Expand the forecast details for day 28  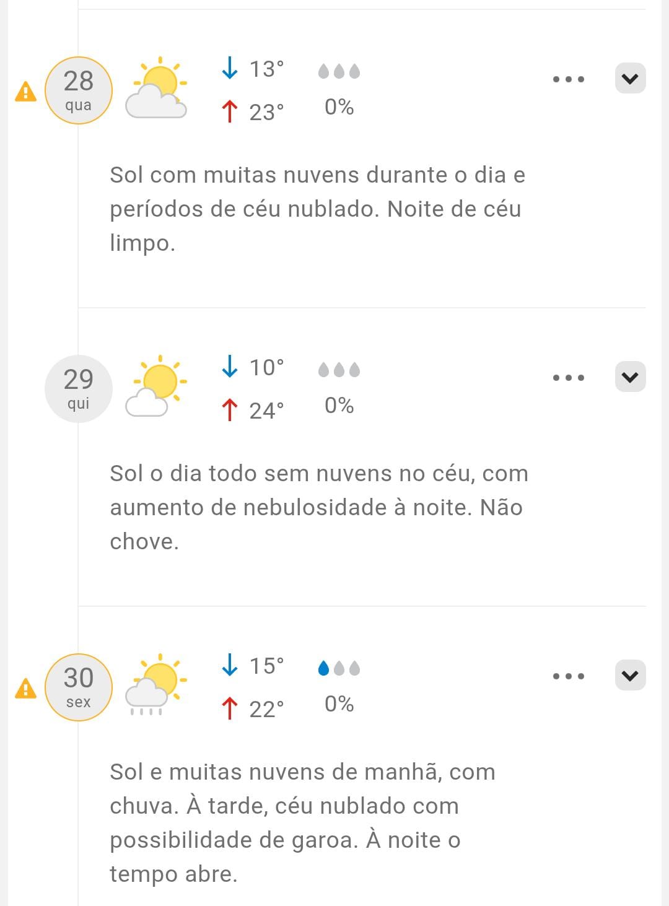click(630, 79)
